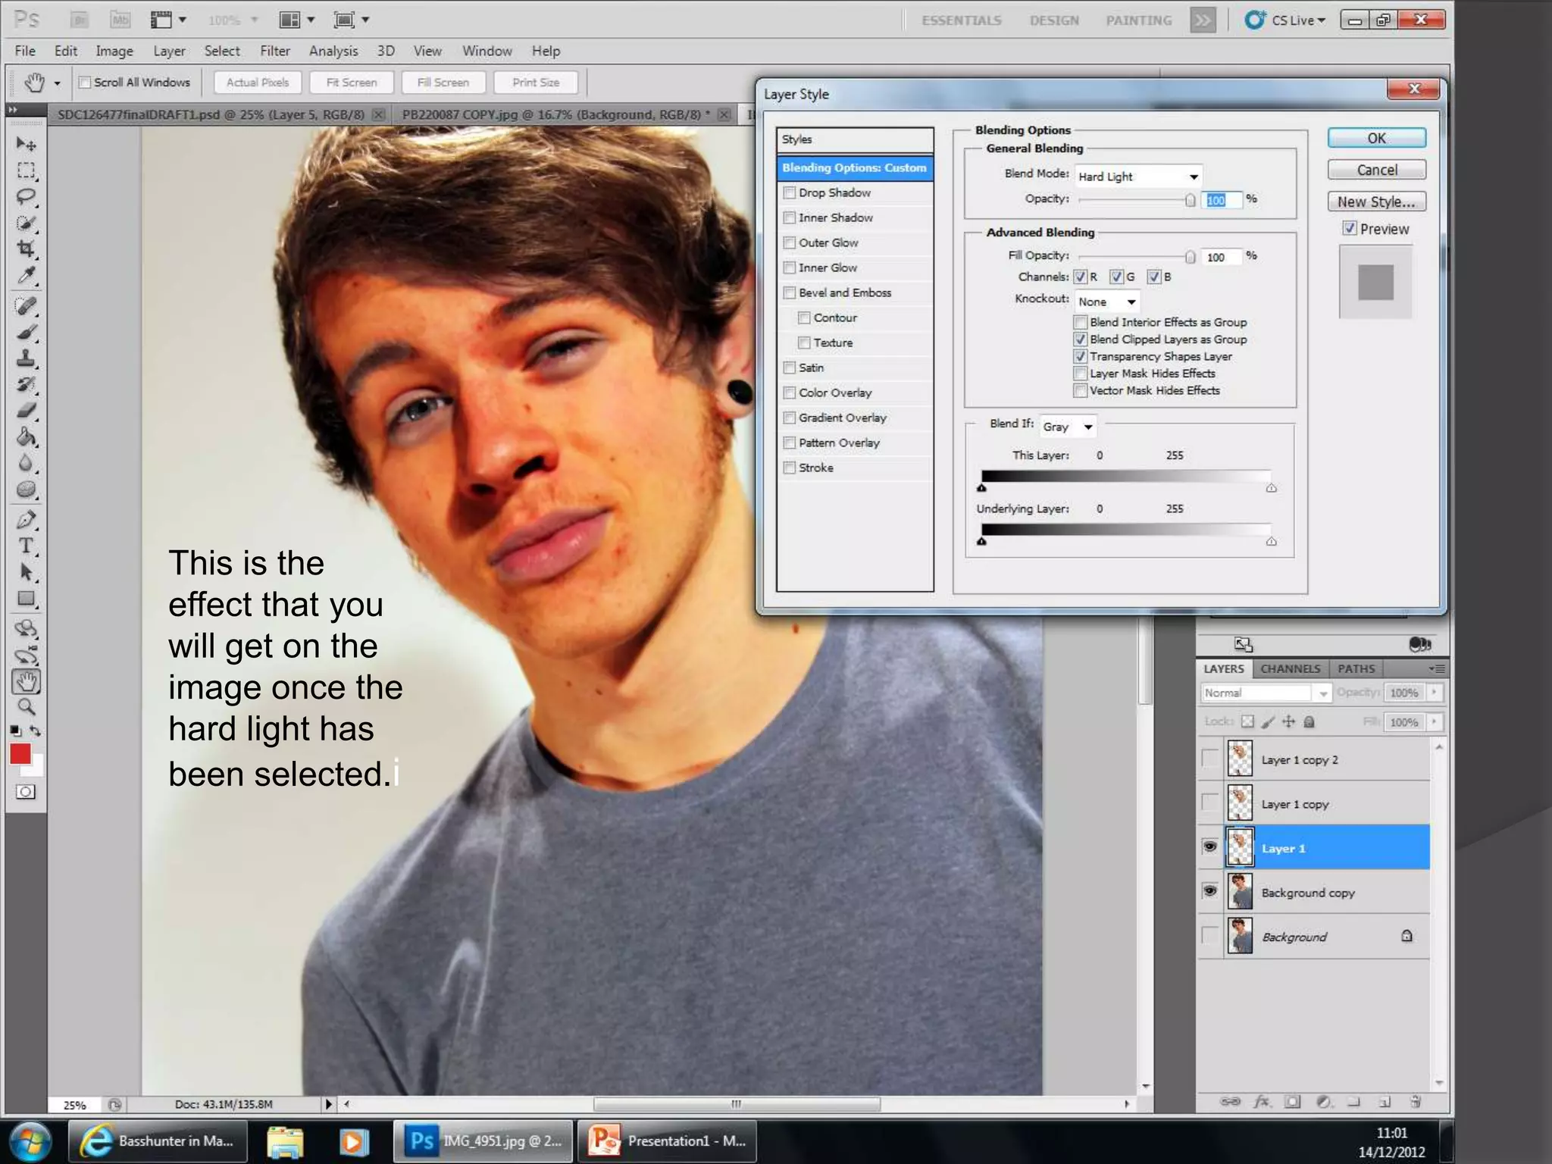Select the Sponge tool
The height and width of the screenshot is (1164, 1552).
click(27, 490)
